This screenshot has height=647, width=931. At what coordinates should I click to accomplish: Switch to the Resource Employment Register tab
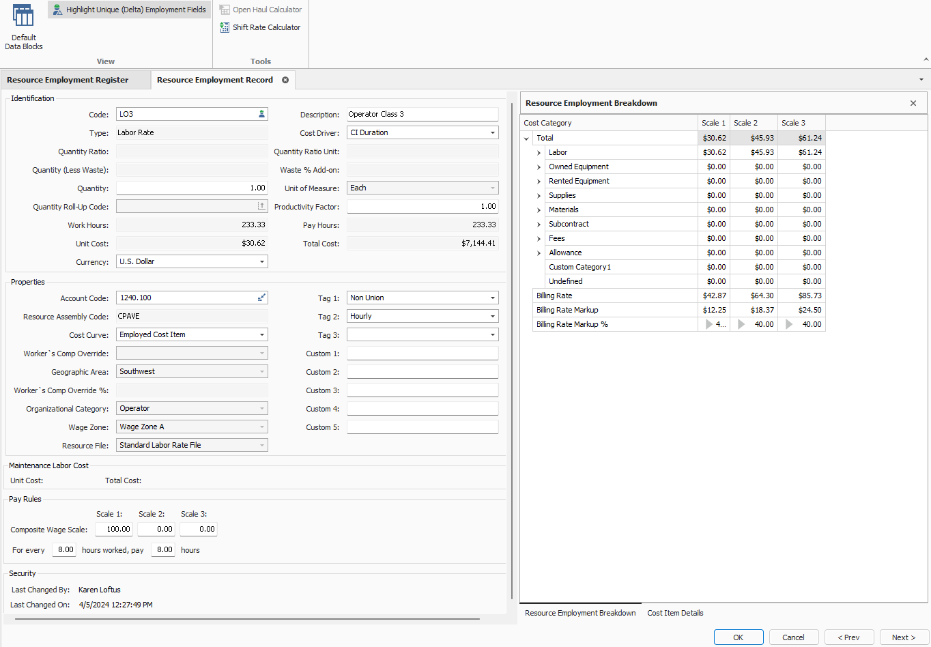(x=68, y=80)
